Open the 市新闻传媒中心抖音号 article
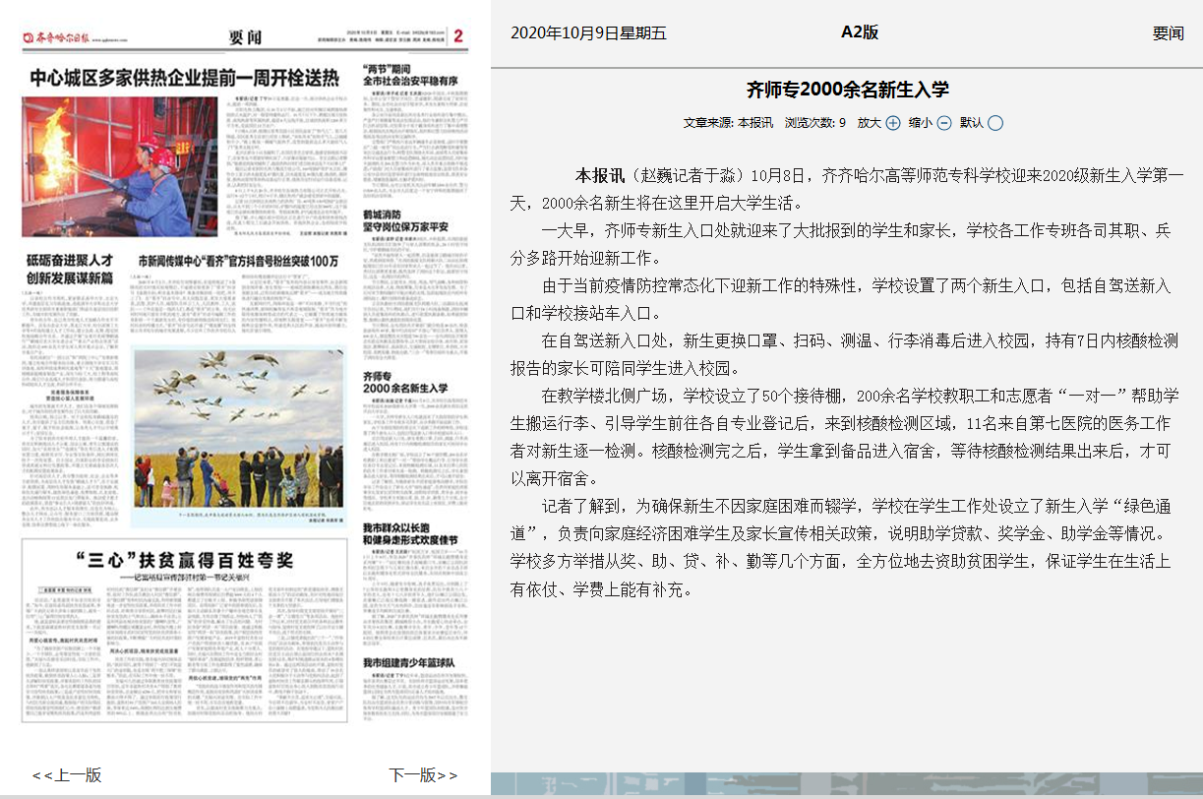The width and height of the screenshot is (1203, 799). click(x=238, y=262)
